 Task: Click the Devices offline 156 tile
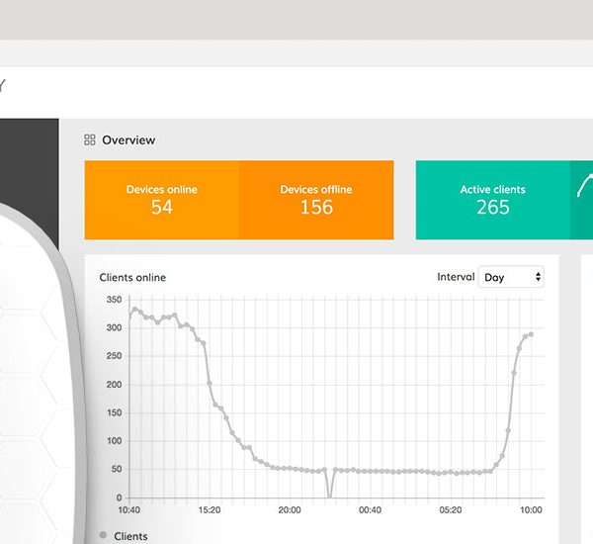[316, 200]
